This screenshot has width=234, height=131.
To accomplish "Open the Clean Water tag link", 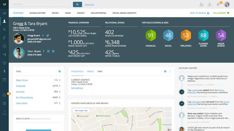I will (x=22, y=103).
